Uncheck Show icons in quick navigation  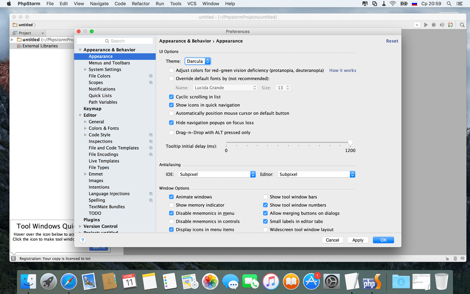[x=171, y=105]
